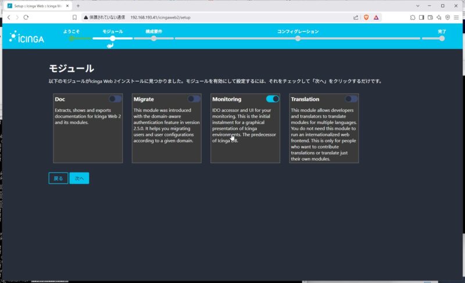Click the 構成要件 wizard step
This screenshot has width=465, height=283.
tap(153, 31)
